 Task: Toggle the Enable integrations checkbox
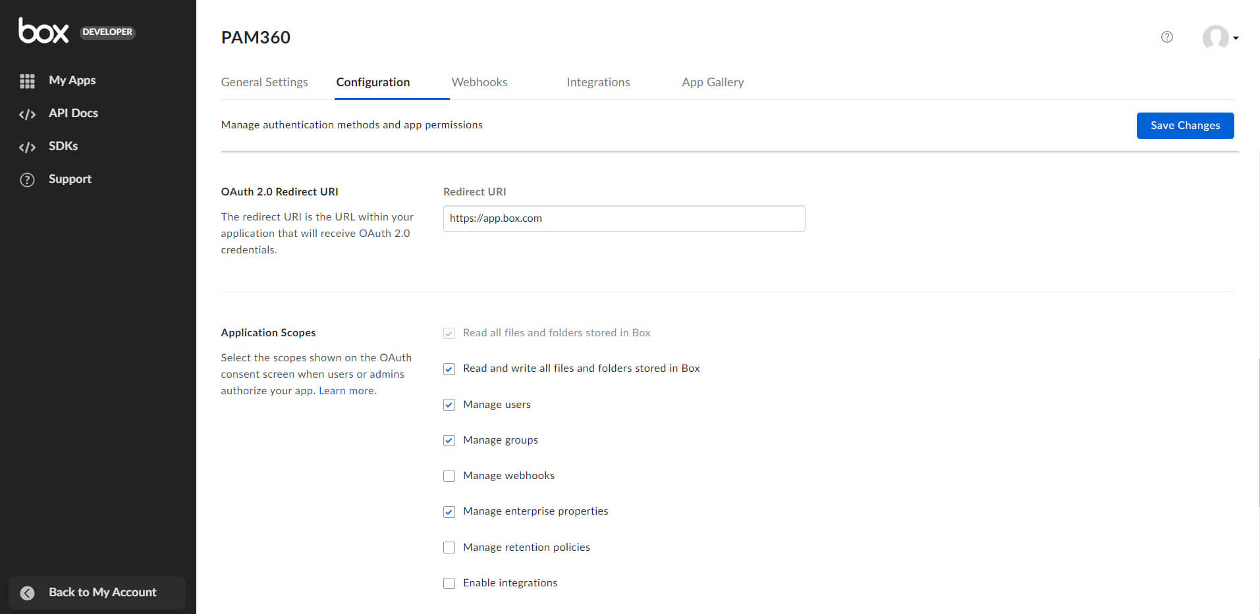tap(449, 583)
